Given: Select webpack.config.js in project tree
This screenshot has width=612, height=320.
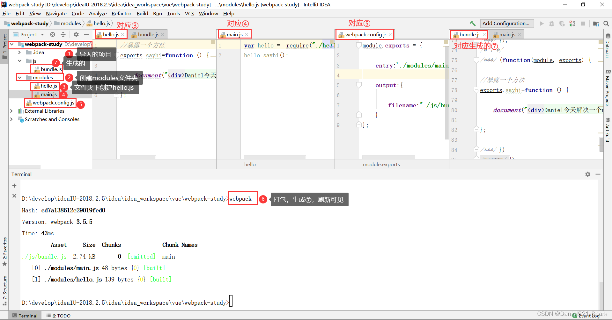Looking at the screenshot, I should (x=50, y=103).
